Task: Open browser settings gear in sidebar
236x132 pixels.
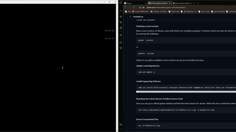Action: 121,48
